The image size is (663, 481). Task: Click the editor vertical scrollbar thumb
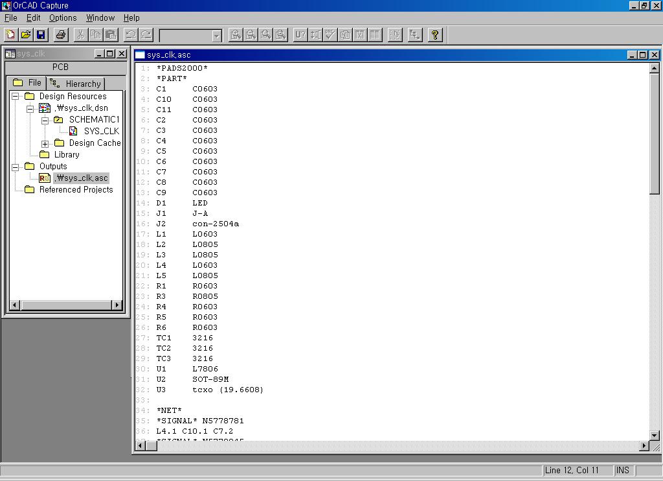(x=654, y=134)
